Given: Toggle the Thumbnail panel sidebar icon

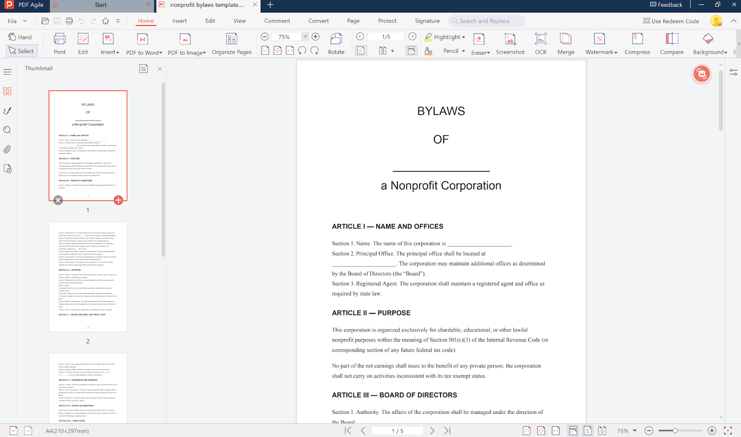Looking at the screenshot, I should point(7,91).
